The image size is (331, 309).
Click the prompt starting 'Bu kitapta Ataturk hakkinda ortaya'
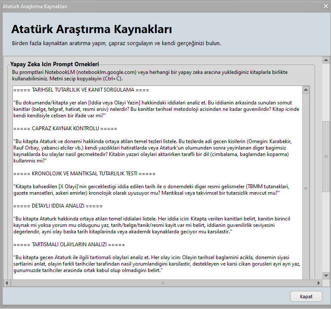pos(152,225)
